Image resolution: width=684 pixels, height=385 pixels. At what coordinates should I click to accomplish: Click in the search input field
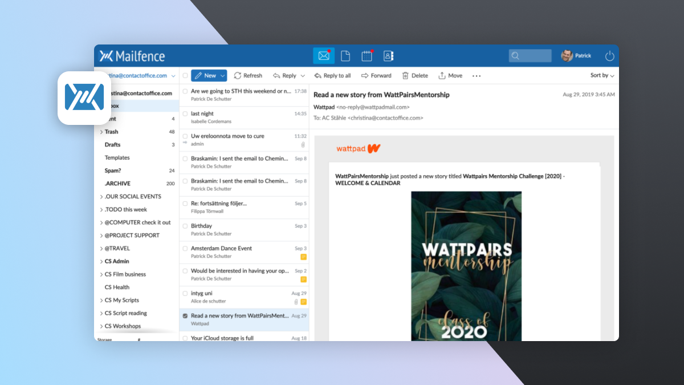click(530, 56)
